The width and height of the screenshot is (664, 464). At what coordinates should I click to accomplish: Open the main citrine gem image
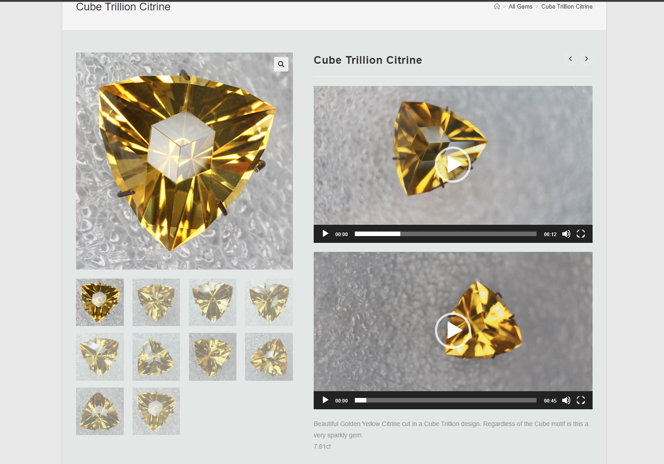(184, 161)
